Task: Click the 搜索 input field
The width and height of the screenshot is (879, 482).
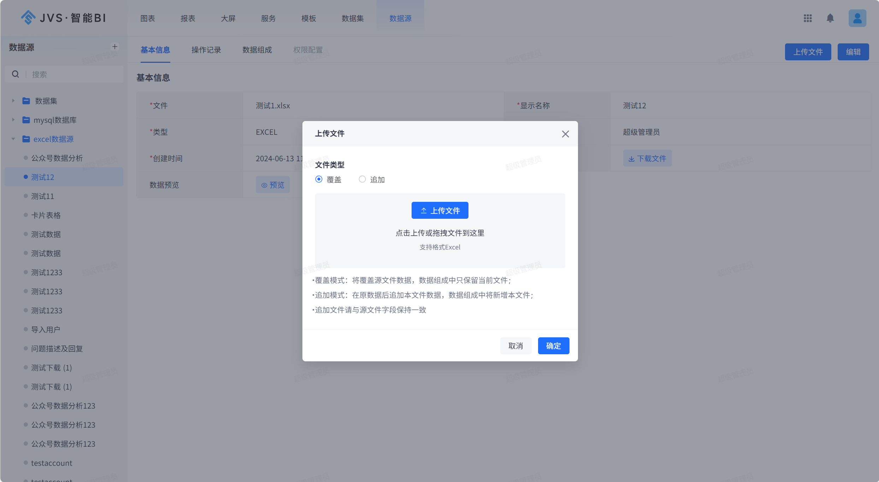Action: 74,74
